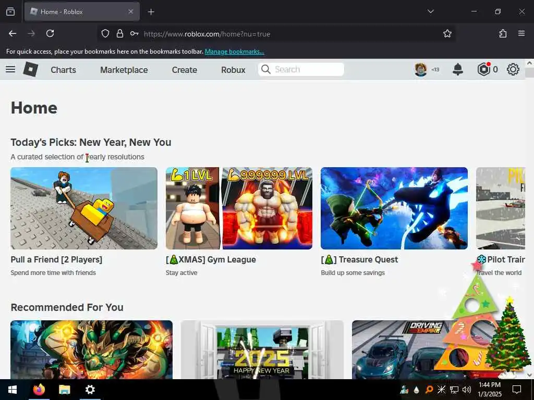Screen dimensions: 534x400
Task: Open Treasure Quest game thumbnail
Action: (394, 208)
